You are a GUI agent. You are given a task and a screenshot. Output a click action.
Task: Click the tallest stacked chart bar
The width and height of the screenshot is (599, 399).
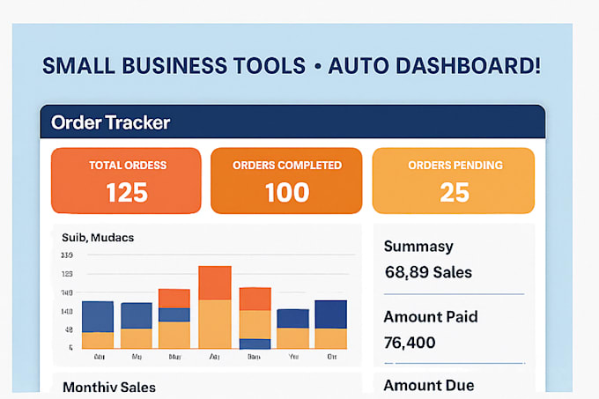tap(215, 307)
